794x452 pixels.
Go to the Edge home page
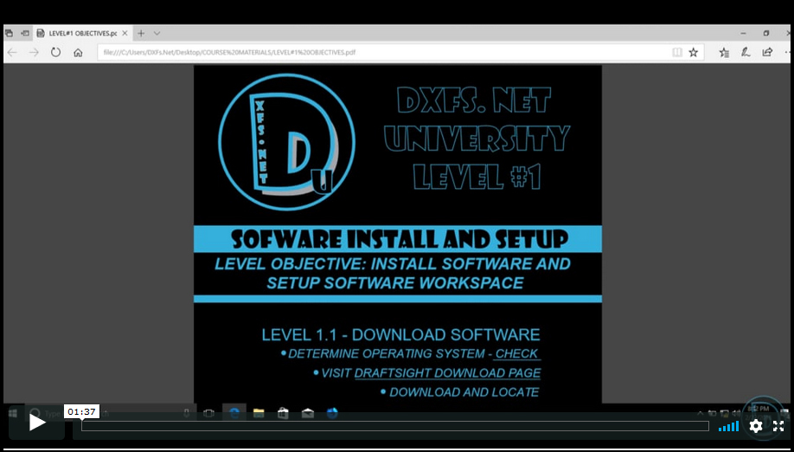(78, 52)
